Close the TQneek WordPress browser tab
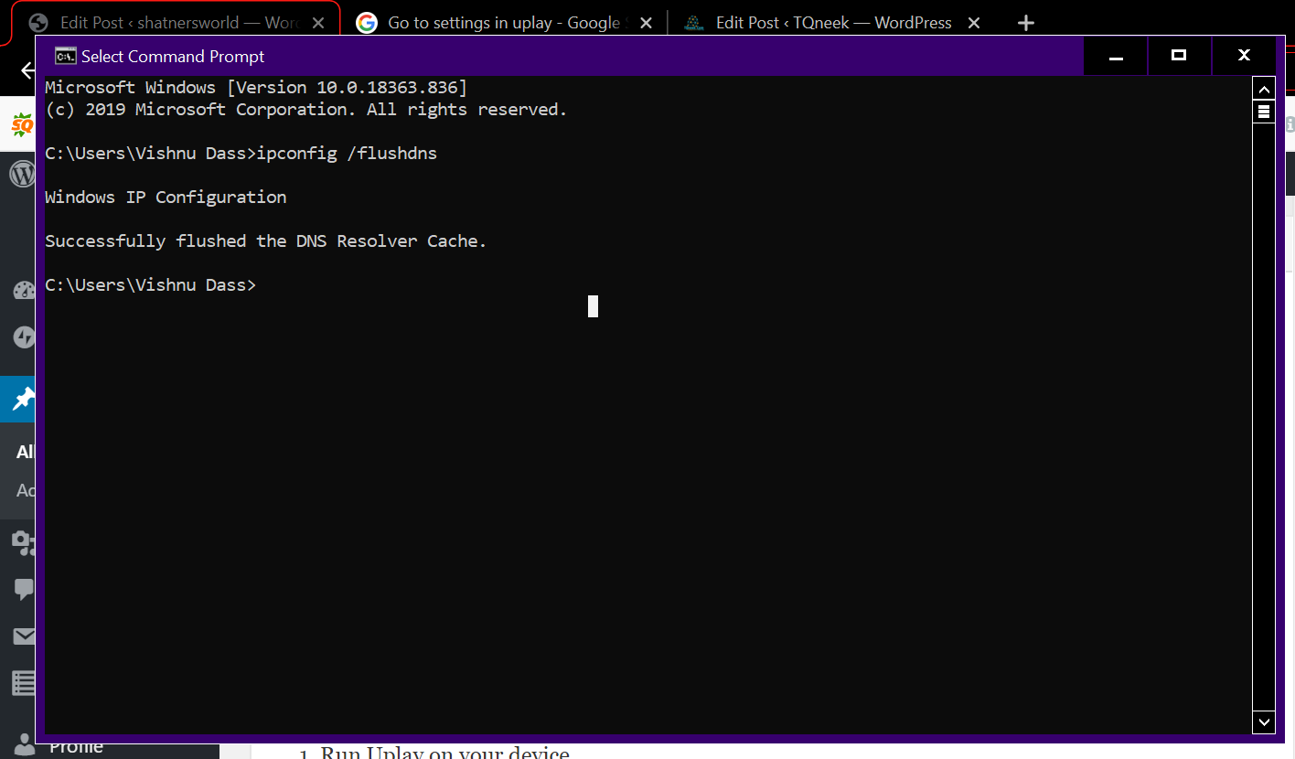The height and width of the screenshot is (759, 1295). (974, 23)
